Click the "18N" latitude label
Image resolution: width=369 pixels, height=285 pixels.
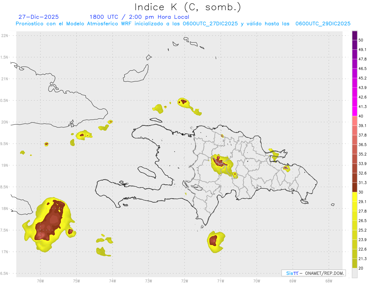click(x=5, y=208)
